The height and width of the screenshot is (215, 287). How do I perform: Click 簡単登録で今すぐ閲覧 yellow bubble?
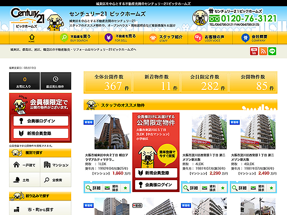coord(167,154)
